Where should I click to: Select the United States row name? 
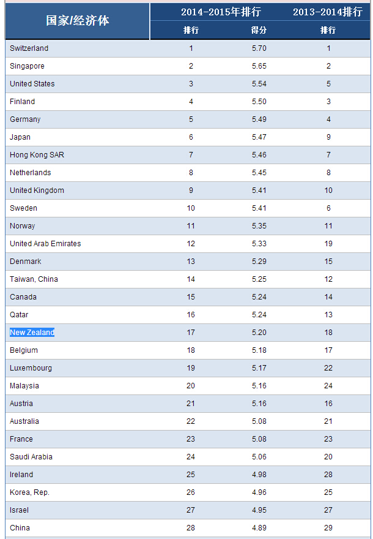[32, 84]
